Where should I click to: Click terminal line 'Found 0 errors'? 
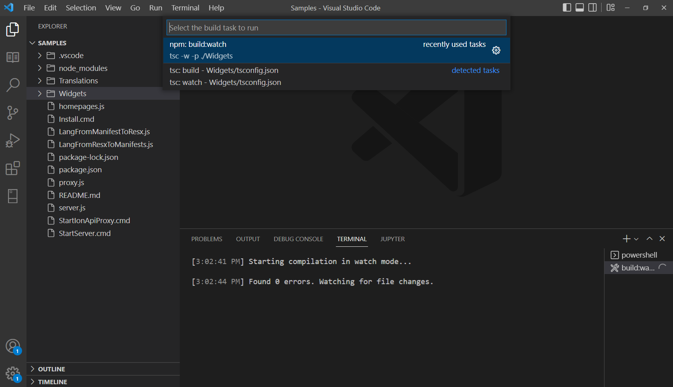[313, 282]
